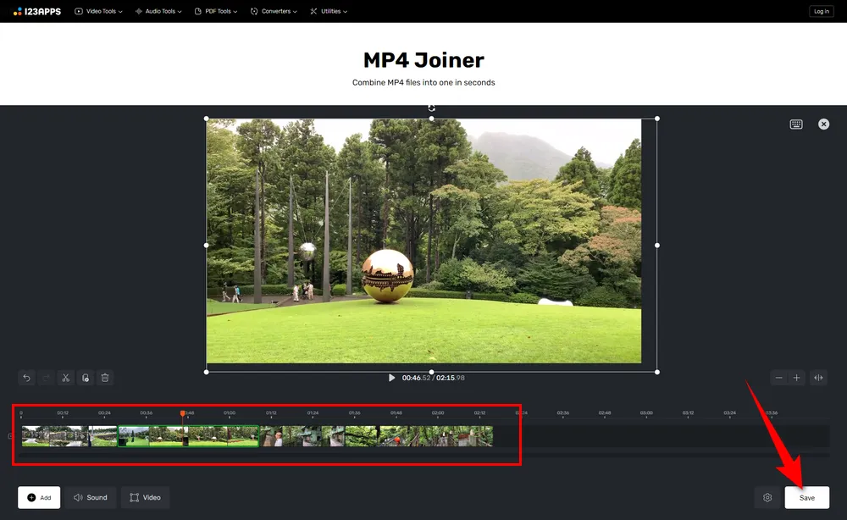Image resolution: width=847 pixels, height=520 pixels.
Task: Zoom out timeline with minus button
Action: 778,378
